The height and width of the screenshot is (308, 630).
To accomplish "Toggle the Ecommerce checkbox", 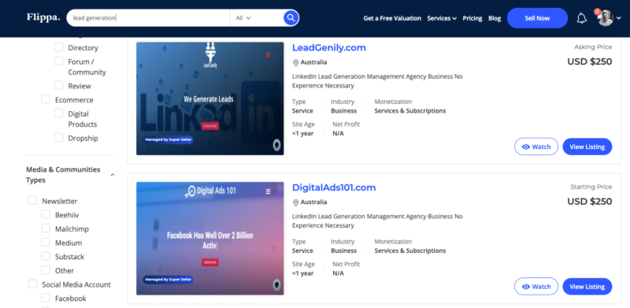I will coord(46,99).
